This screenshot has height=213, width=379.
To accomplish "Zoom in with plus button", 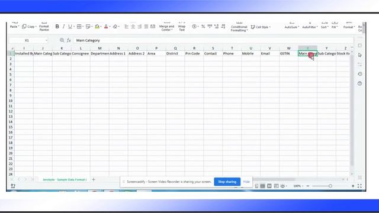I will [353, 186].
